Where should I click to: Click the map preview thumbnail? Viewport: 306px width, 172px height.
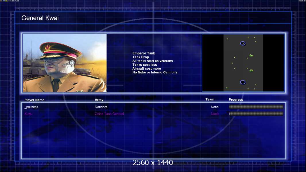click(243, 63)
